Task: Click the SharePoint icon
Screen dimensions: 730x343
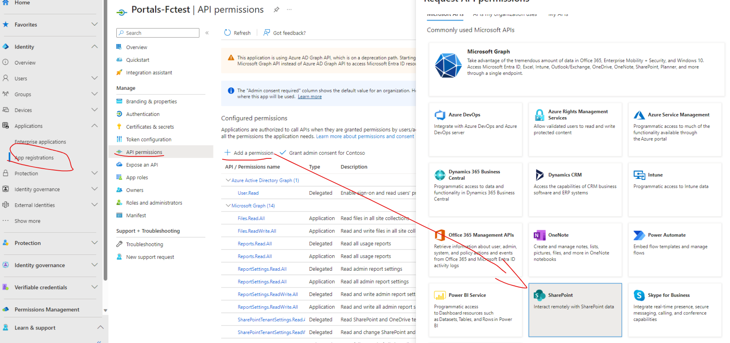Action: click(539, 295)
